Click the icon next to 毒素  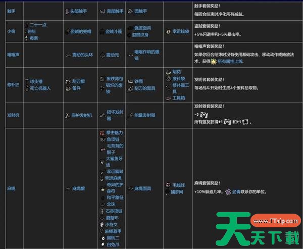(26, 38)
